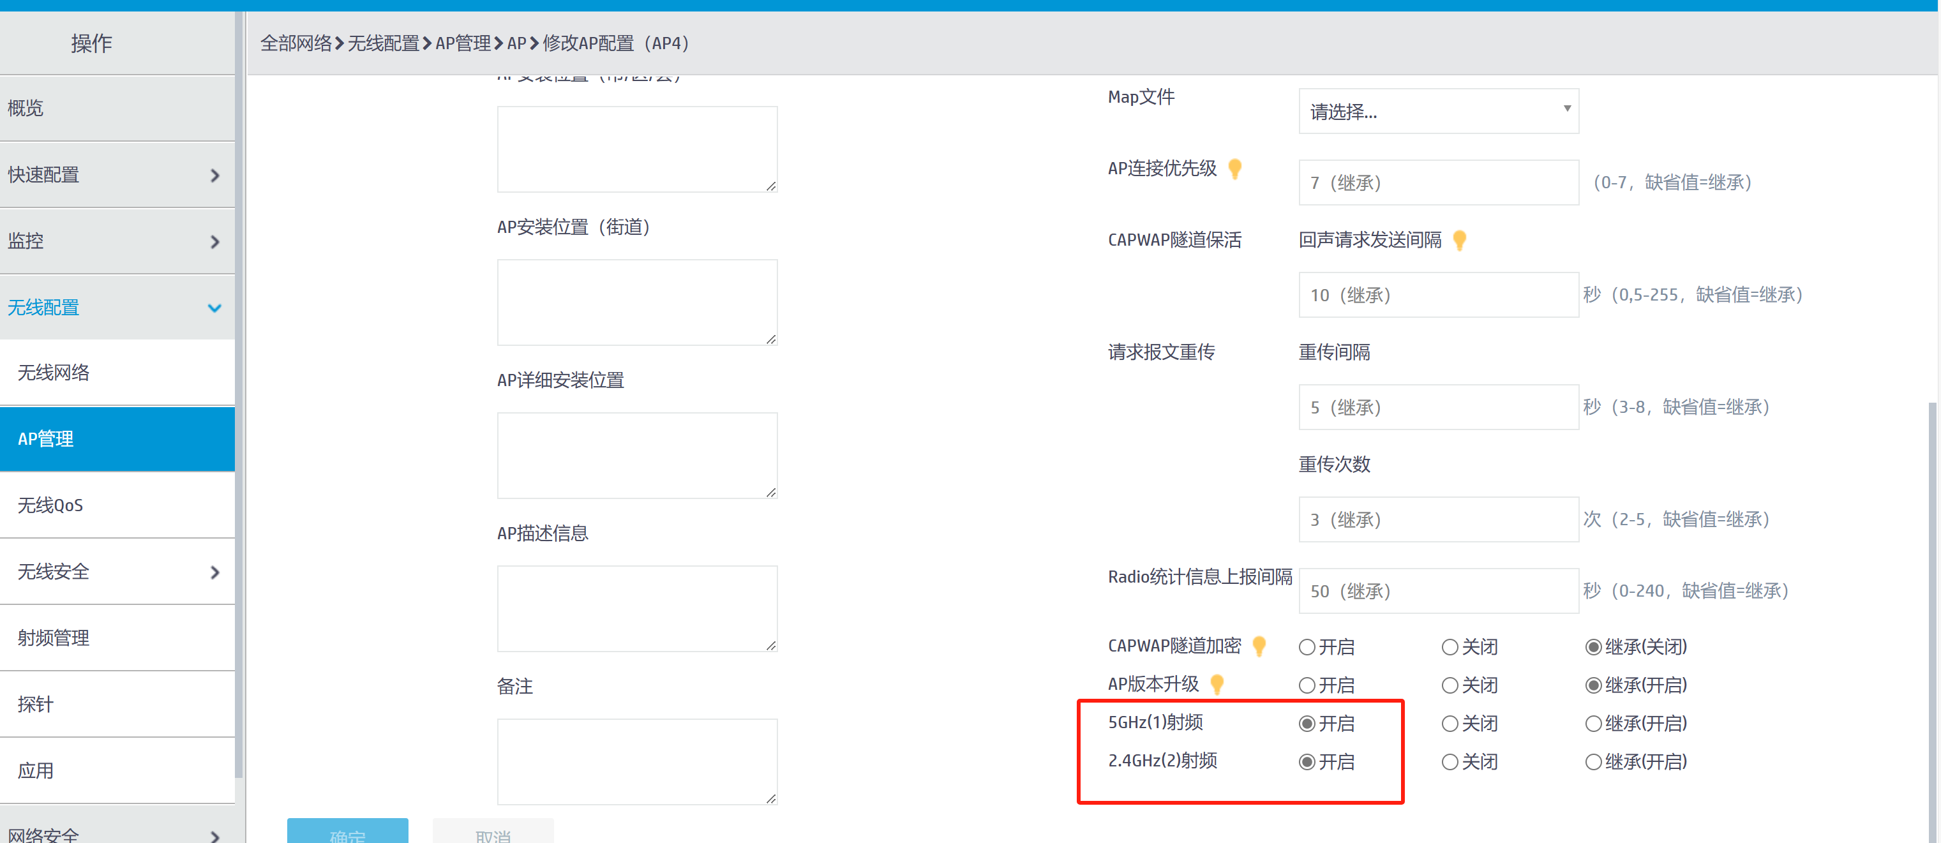Select 继承(开启) for 2.4GHz(2)射频

[x=1593, y=763]
